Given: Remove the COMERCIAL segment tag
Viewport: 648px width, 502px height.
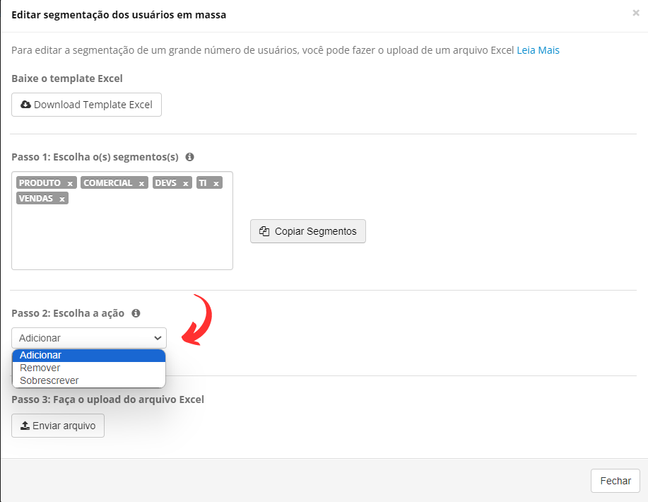Looking at the screenshot, I should click(141, 183).
